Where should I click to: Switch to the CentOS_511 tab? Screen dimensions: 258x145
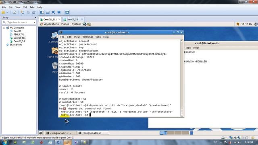(x=50, y=19)
